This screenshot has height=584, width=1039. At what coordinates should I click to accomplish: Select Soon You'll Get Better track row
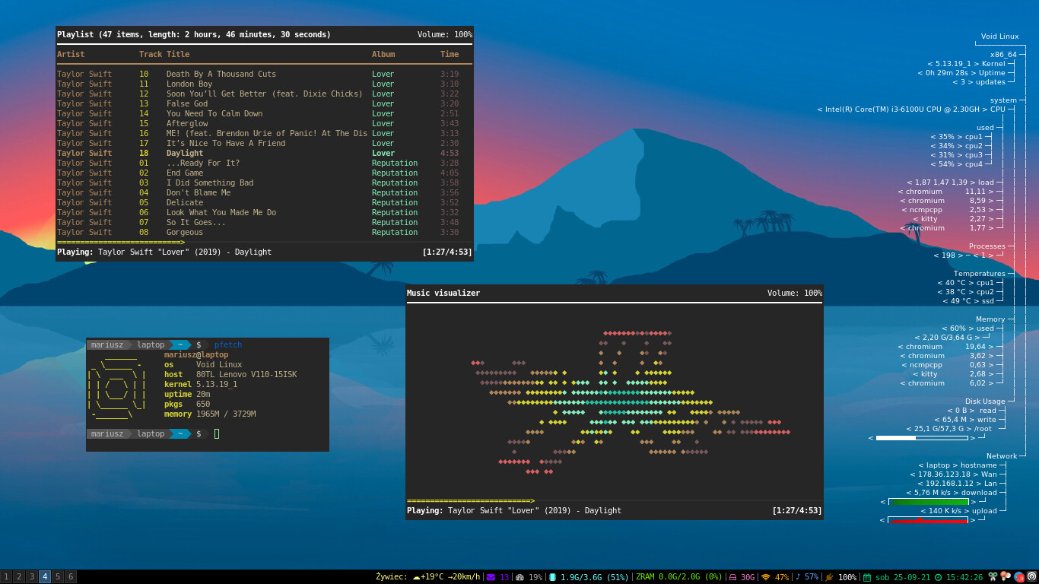264,94
